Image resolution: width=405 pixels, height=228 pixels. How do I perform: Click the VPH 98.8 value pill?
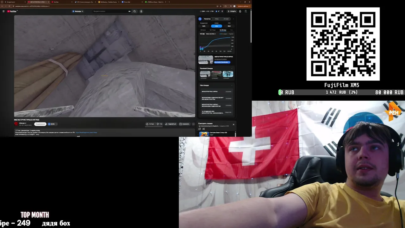click(x=229, y=26)
